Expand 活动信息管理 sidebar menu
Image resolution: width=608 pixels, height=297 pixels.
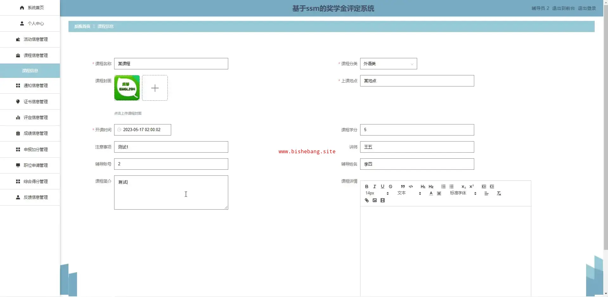point(30,39)
